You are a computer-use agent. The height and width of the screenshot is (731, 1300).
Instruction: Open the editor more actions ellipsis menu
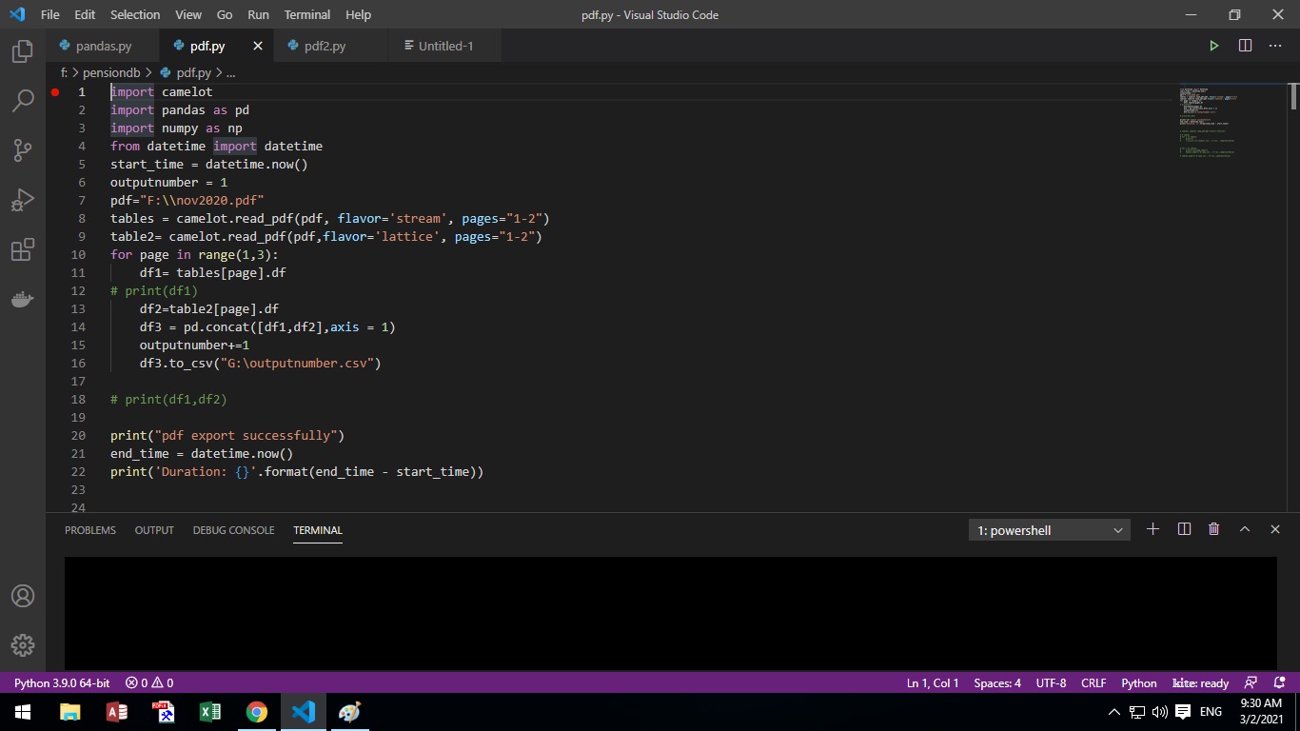click(x=1275, y=45)
